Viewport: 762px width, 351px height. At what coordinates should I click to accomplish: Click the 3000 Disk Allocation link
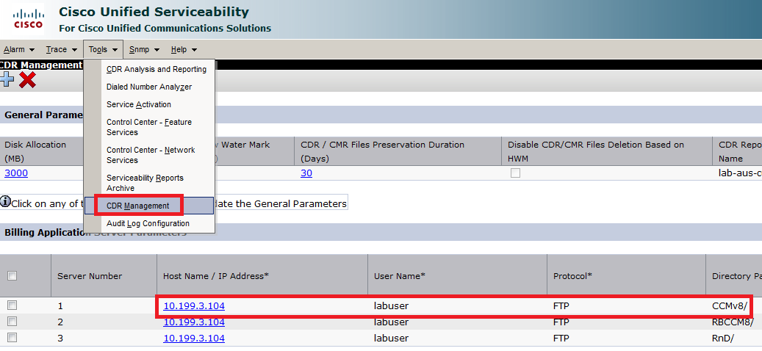[16, 173]
